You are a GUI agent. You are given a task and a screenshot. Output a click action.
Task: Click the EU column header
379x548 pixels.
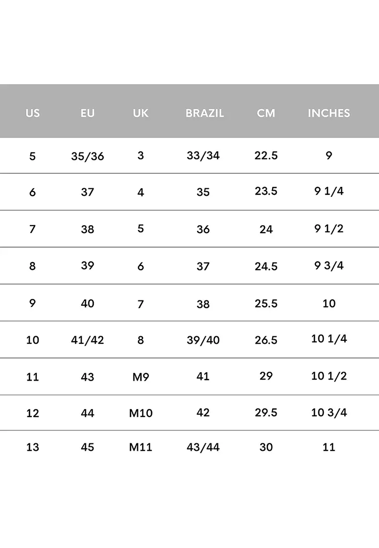tap(88, 113)
